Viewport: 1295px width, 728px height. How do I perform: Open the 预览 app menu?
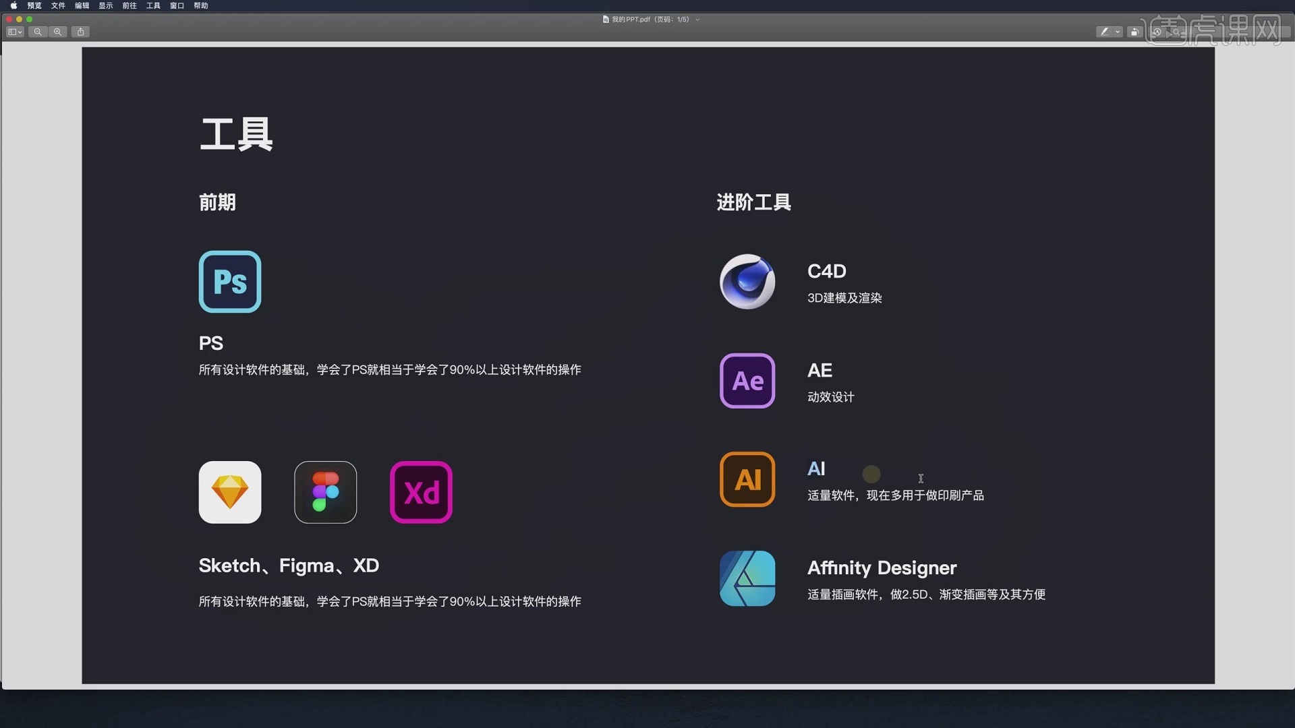pyautogui.click(x=34, y=5)
